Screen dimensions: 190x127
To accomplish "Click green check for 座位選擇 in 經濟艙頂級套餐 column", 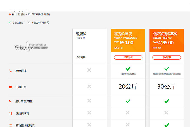I will (167, 69).
